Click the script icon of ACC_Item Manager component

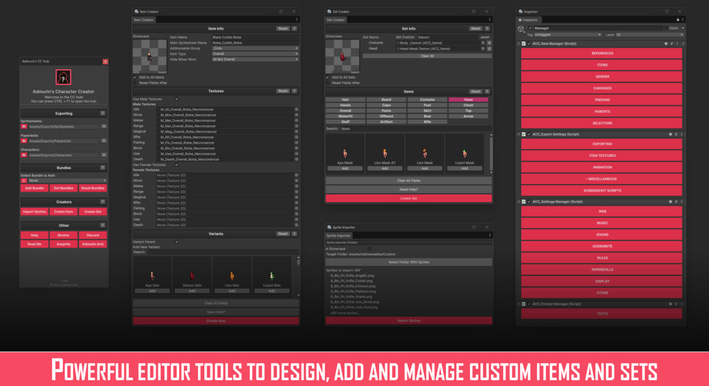[523, 43]
